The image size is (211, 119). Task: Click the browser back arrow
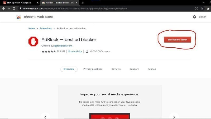click(3, 8)
